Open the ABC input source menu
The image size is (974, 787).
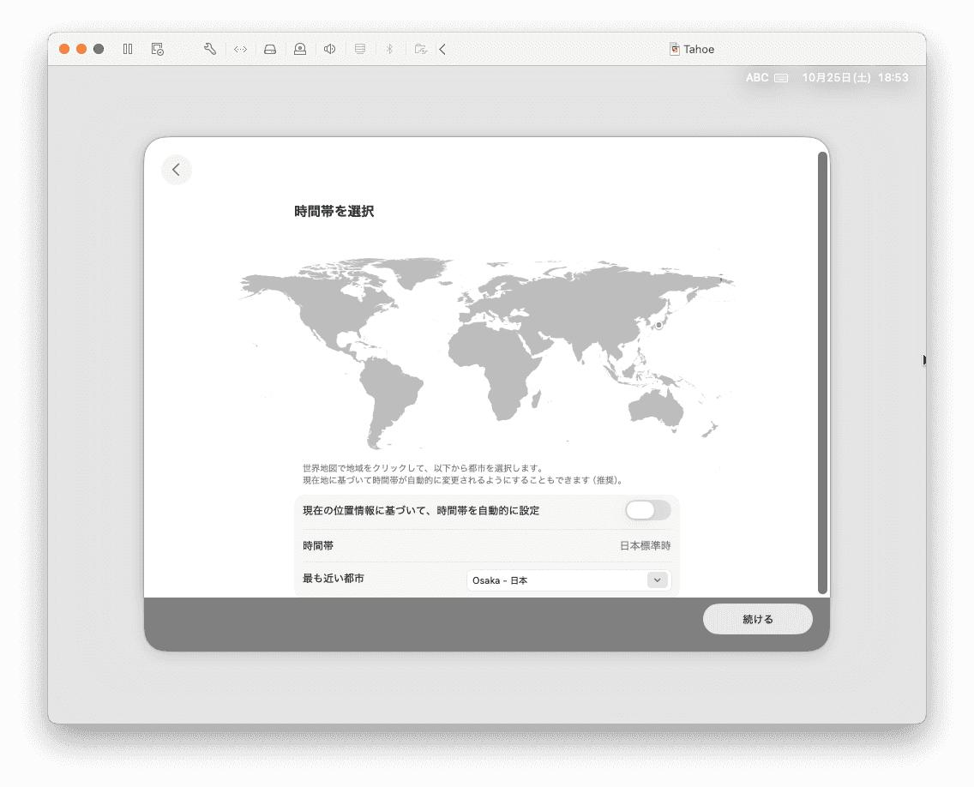point(756,77)
